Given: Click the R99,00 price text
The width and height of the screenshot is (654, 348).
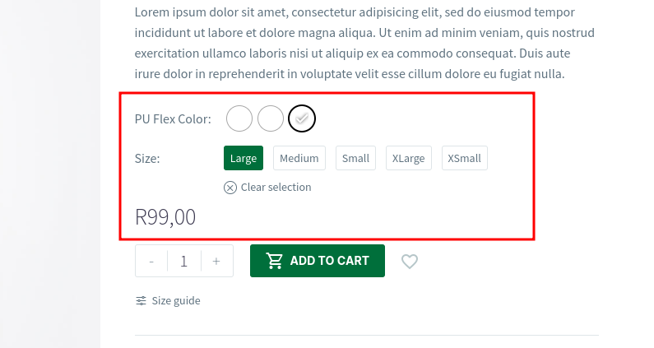Looking at the screenshot, I should pyautogui.click(x=165, y=217).
